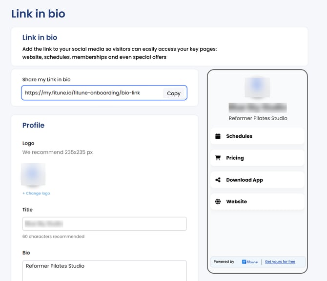Click the '60 characters recommended' hint
Viewport: 327px width, 281px height.
click(x=53, y=237)
